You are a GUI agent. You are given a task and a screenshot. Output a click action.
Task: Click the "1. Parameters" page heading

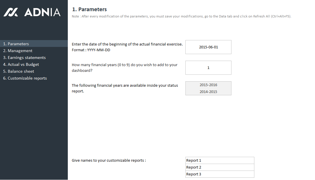(90, 9)
